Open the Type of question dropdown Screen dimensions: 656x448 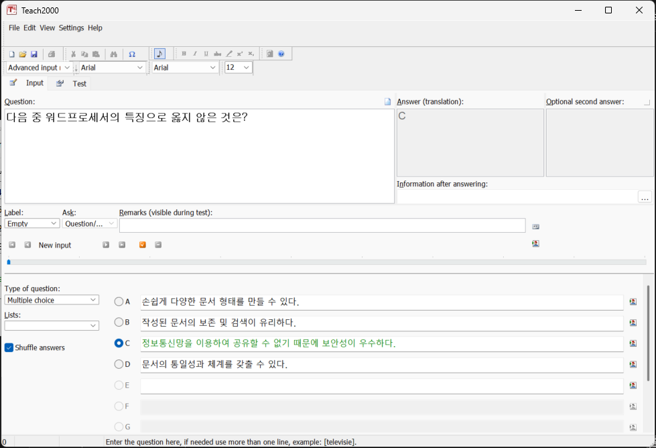pos(52,300)
